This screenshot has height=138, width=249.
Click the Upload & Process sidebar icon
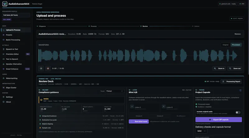pos(3,30)
